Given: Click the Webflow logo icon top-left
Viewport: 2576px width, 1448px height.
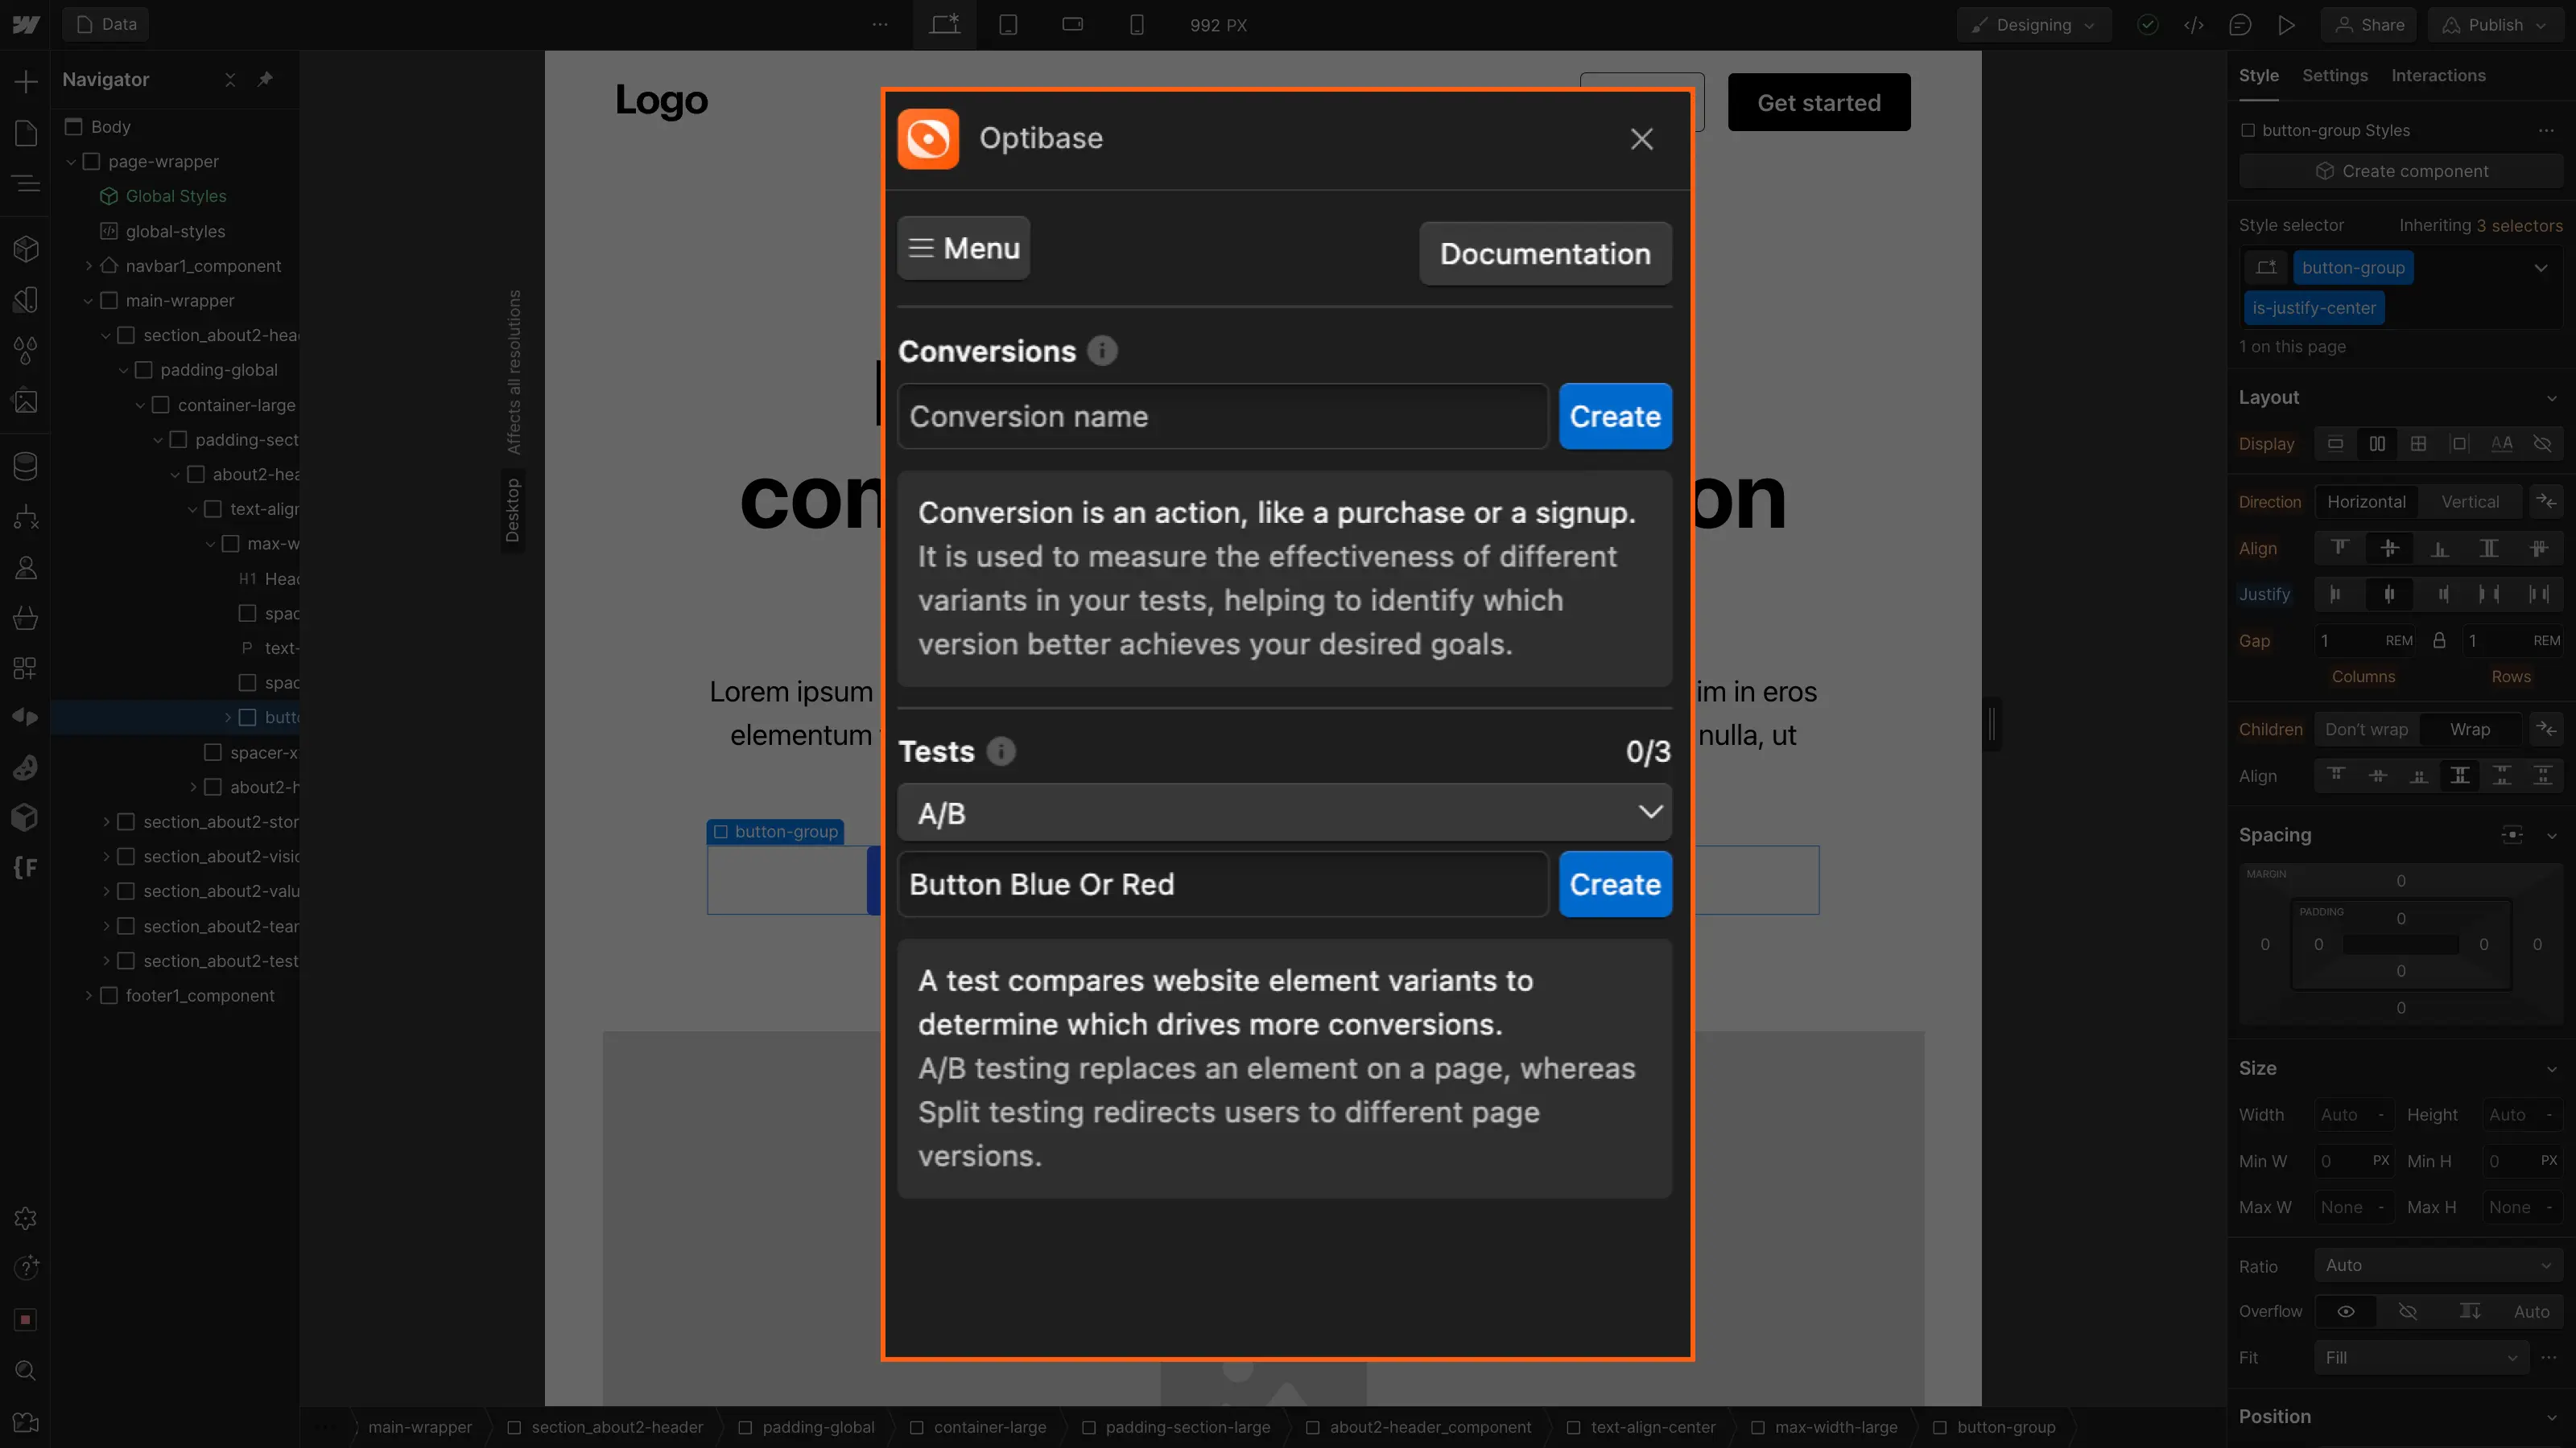Looking at the screenshot, I should (27, 23).
